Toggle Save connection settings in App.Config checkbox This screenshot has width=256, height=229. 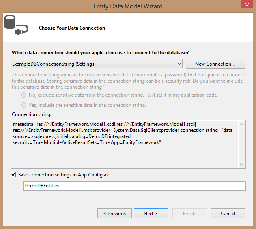[x=14, y=175]
